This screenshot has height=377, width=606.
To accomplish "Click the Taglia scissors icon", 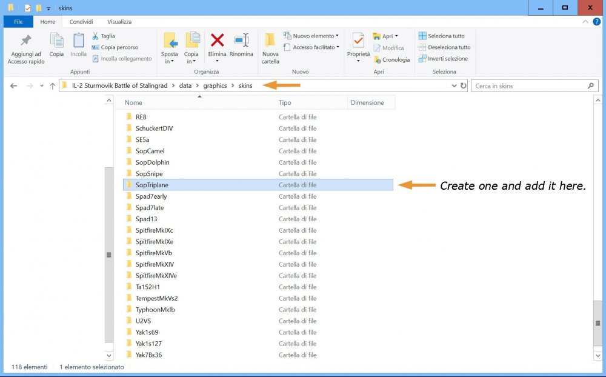I will [96, 36].
